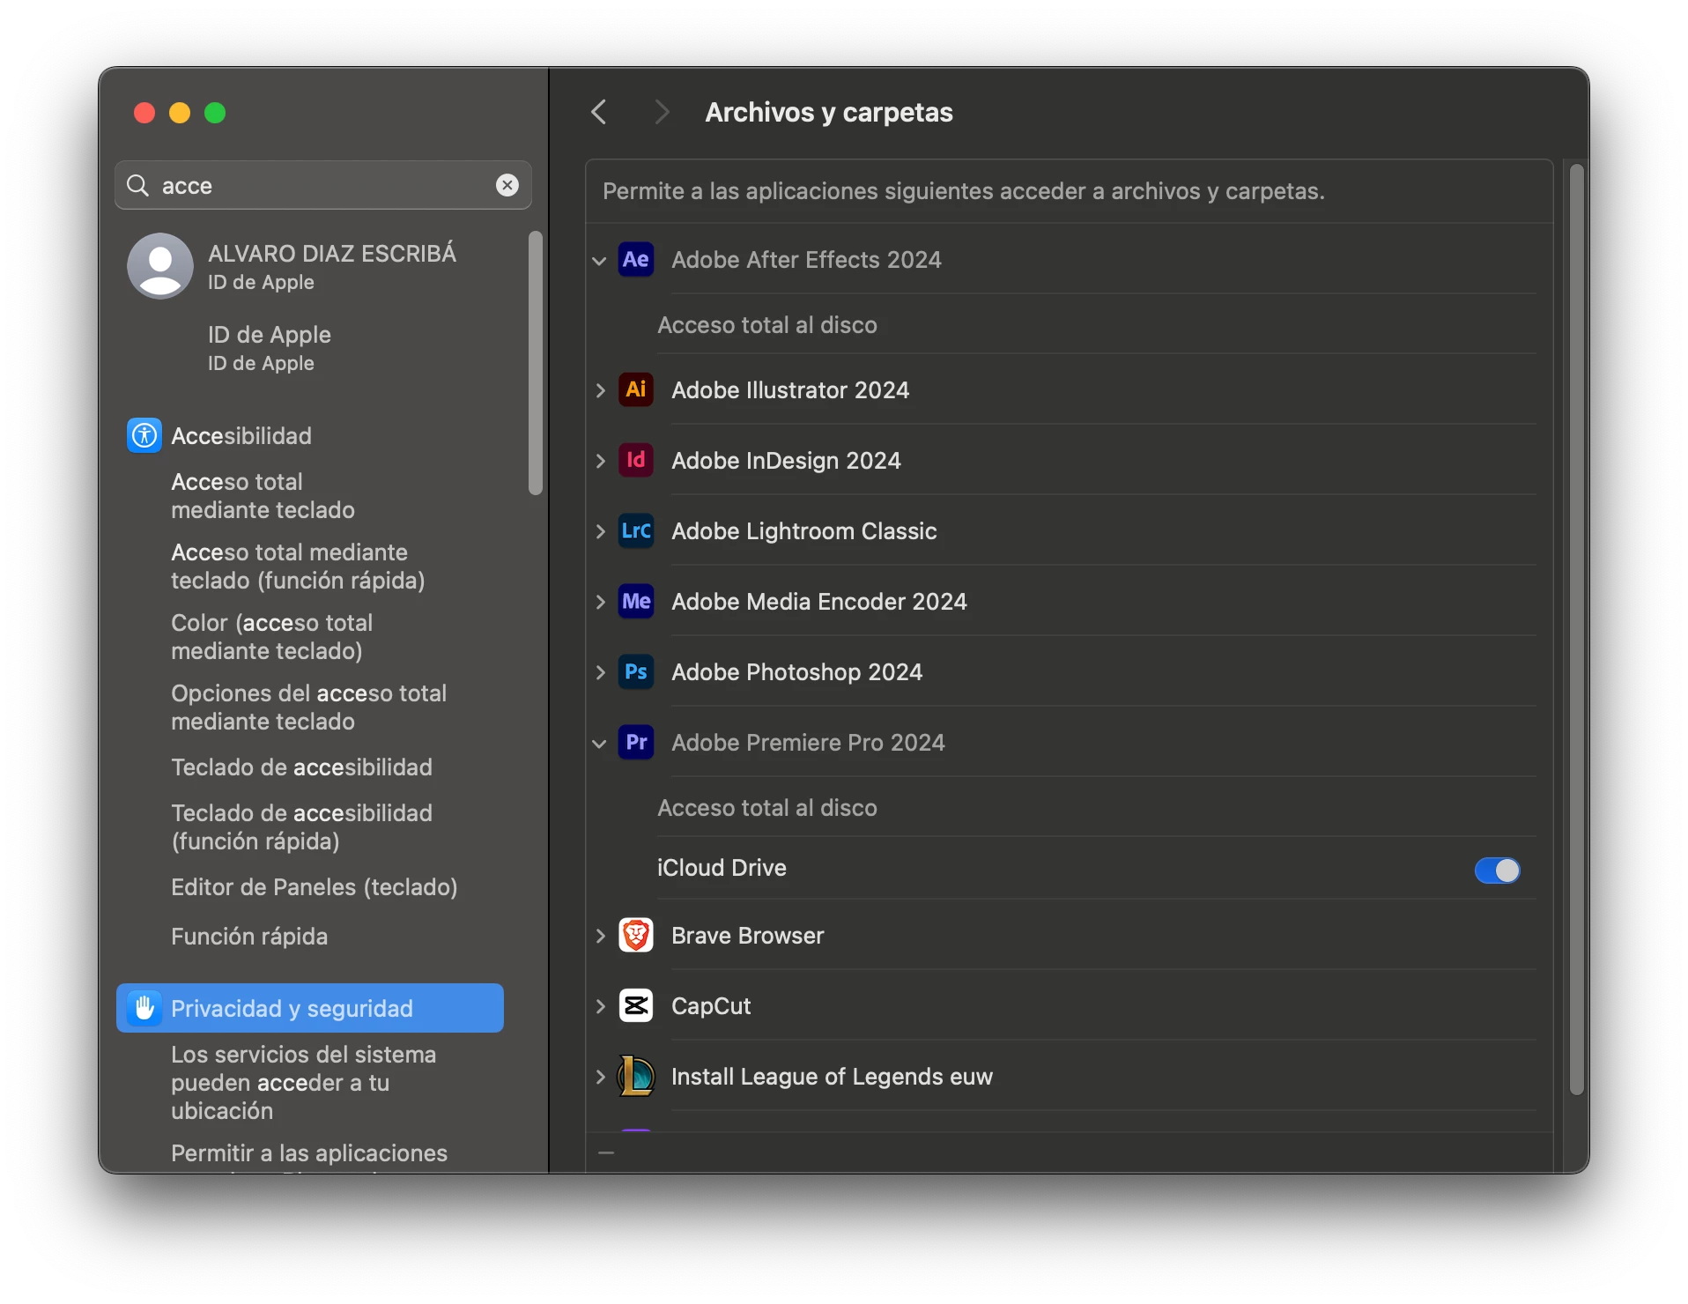This screenshot has height=1304, width=1688.
Task: Click the CapCut app icon
Action: click(635, 1006)
